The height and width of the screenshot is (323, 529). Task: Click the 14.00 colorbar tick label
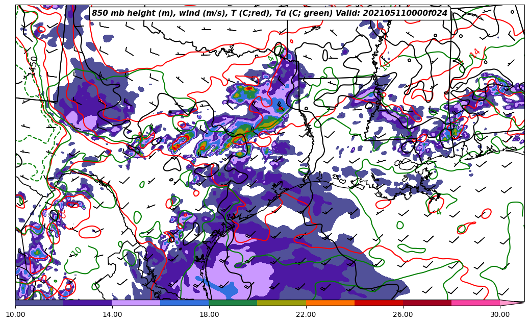pos(112,314)
